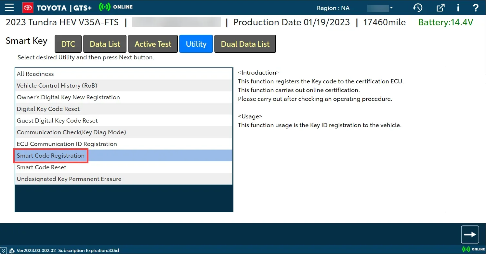
Task: Click Subscription Expiration:335d text
Action: coord(89,250)
